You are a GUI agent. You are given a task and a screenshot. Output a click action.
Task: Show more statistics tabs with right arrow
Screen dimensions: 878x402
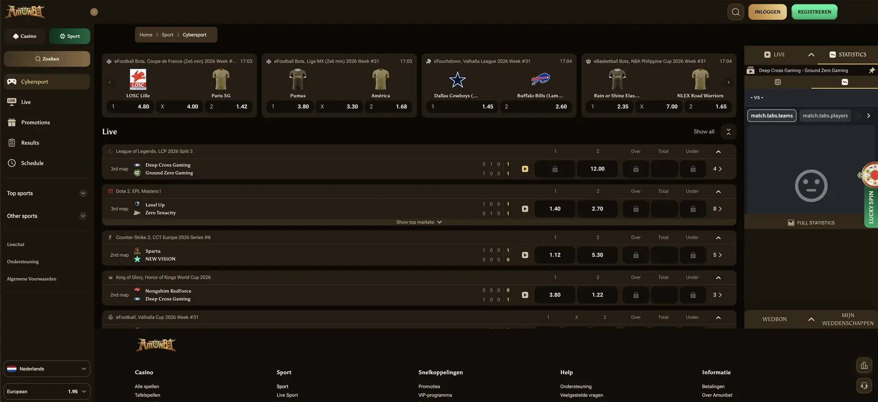coord(868,116)
